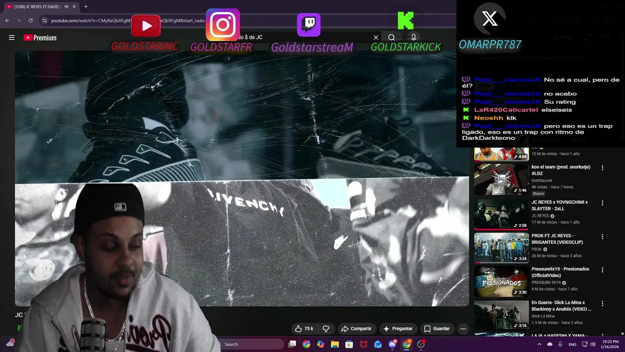Screen dimensions: 625x352
Task: Open title 'kon el team (prod. snorkatje) #LDZ'
Action: 561,170
